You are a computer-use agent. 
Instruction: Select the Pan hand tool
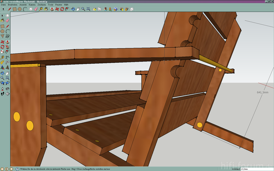point(78,9)
